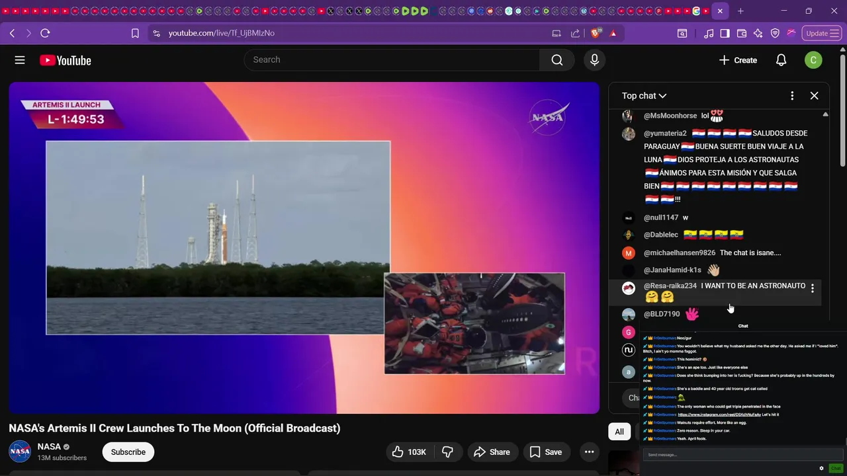Open the YouTube guide hamburger menu
This screenshot has height=476, width=847.
pos(20,60)
